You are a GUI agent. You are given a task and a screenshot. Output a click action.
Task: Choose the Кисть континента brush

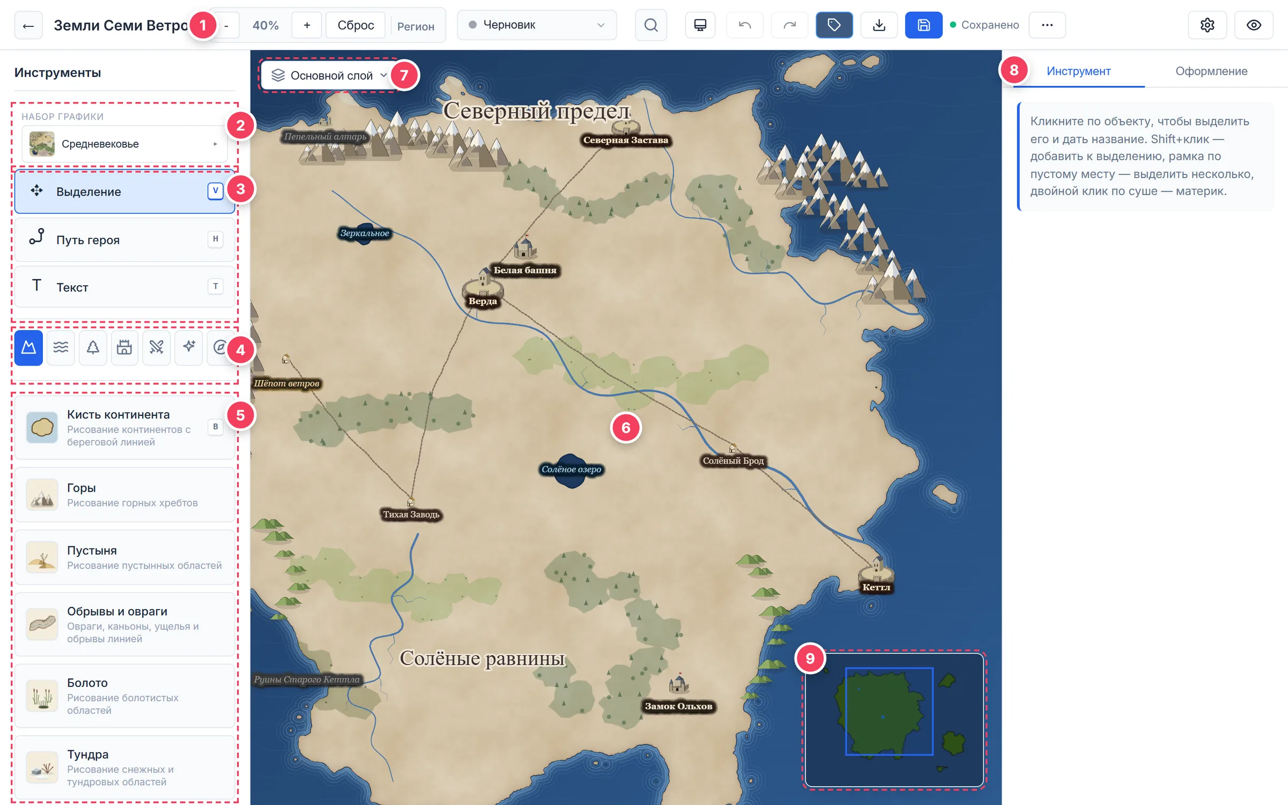(x=125, y=428)
